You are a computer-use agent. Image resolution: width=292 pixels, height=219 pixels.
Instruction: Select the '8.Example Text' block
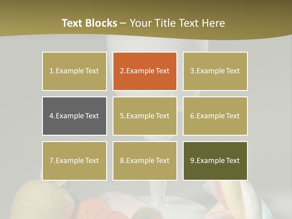[x=145, y=161]
